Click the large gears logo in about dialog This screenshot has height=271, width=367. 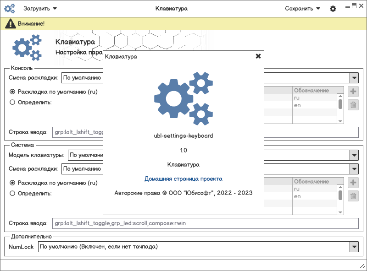click(x=183, y=99)
